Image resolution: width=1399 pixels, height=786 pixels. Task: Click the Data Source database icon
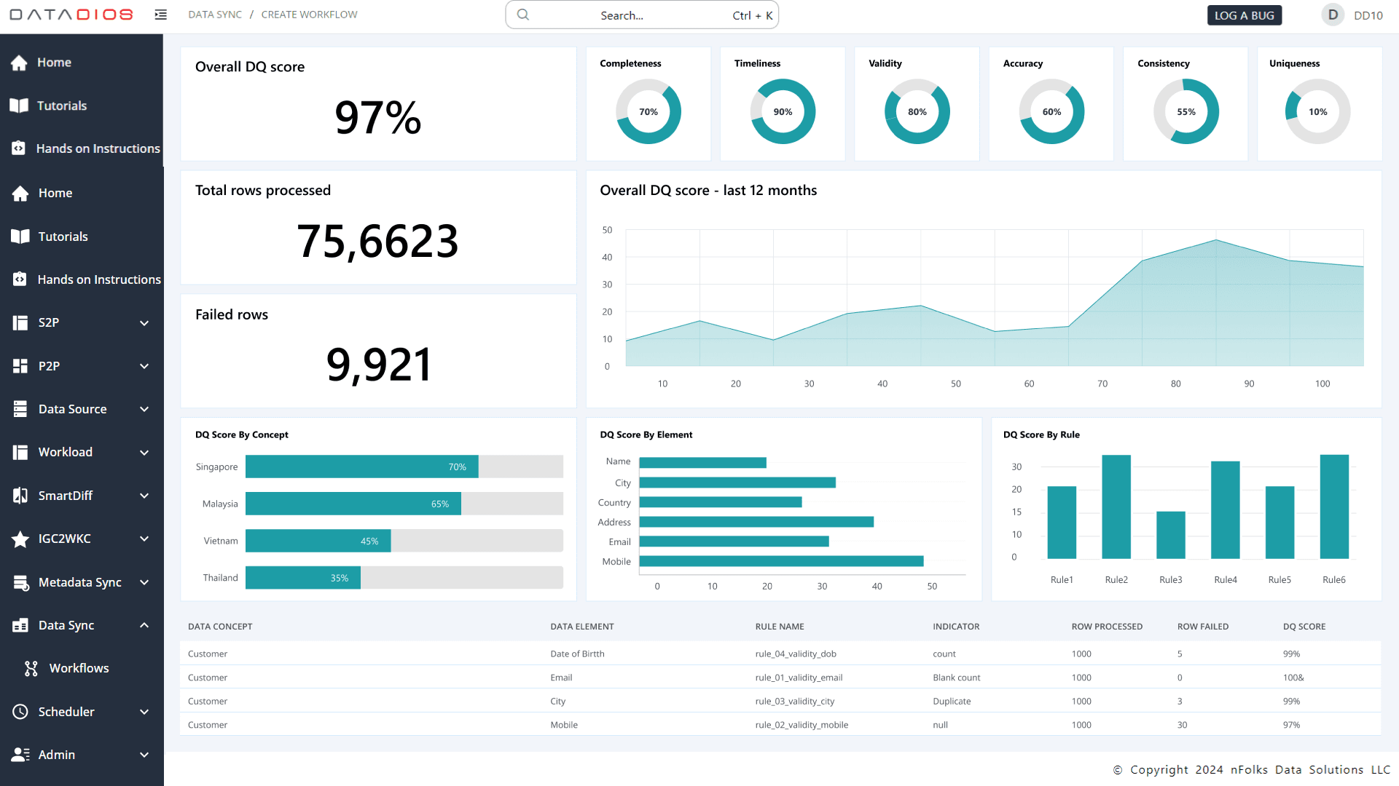(20, 408)
